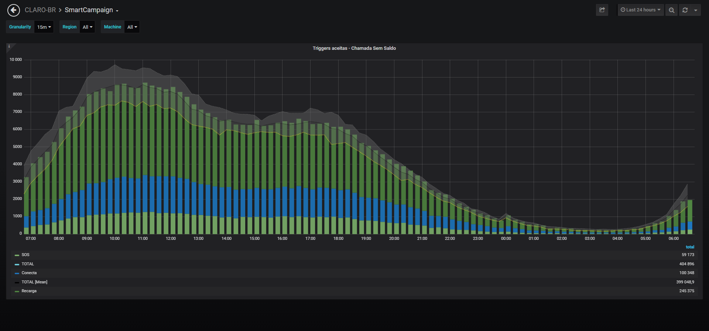This screenshot has height=331, width=709.
Task: Click the 5000 y-axis label
Action: 17,147
